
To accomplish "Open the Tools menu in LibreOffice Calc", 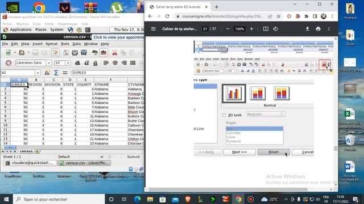I will (65, 44).
